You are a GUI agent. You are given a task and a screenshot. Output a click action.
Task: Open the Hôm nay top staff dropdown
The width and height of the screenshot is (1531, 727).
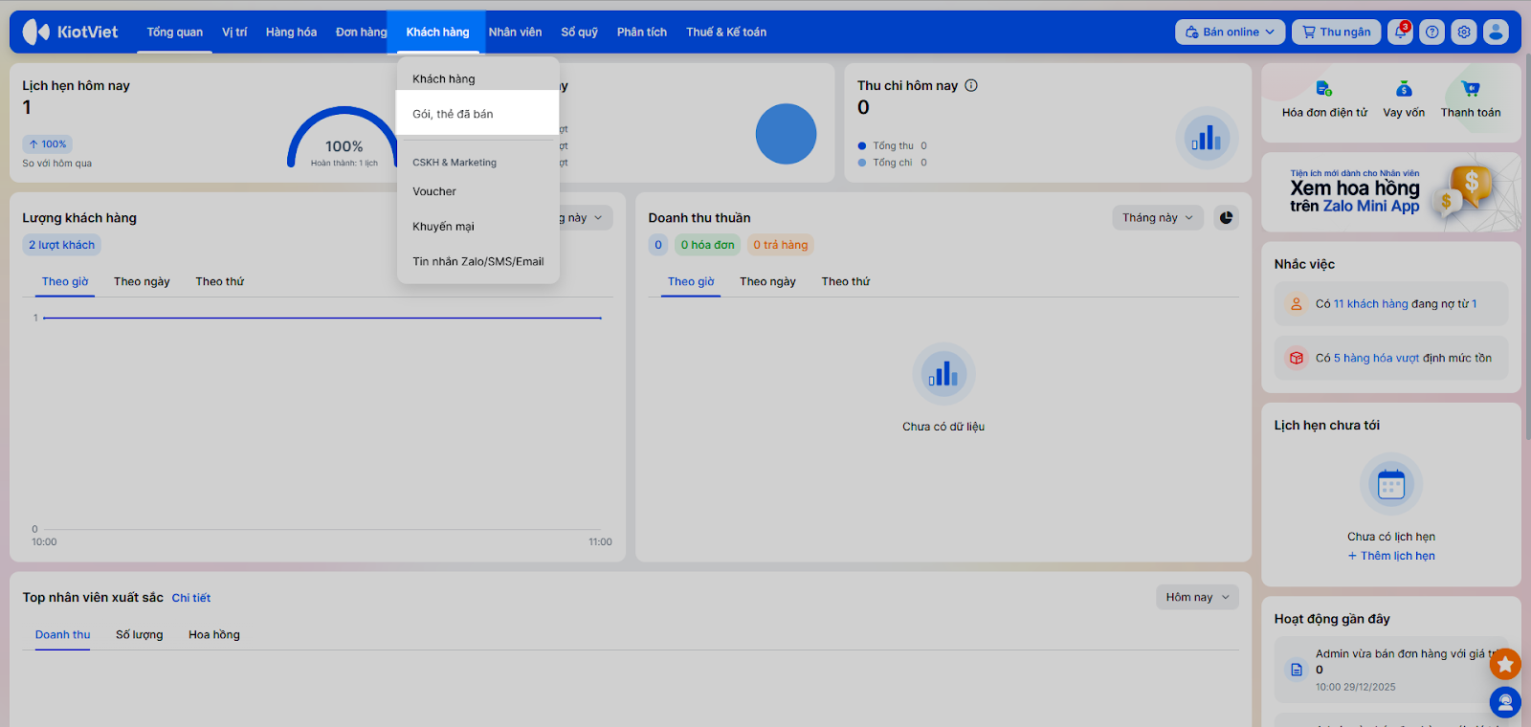[x=1197, y=597]
